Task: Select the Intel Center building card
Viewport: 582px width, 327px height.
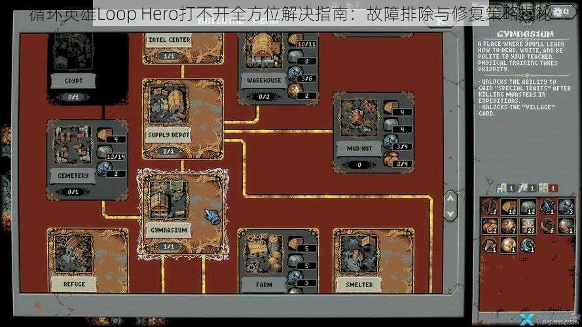Action: click(x=183, y=48)
